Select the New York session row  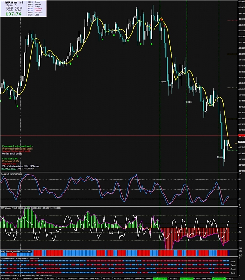[x=35, y=13]
